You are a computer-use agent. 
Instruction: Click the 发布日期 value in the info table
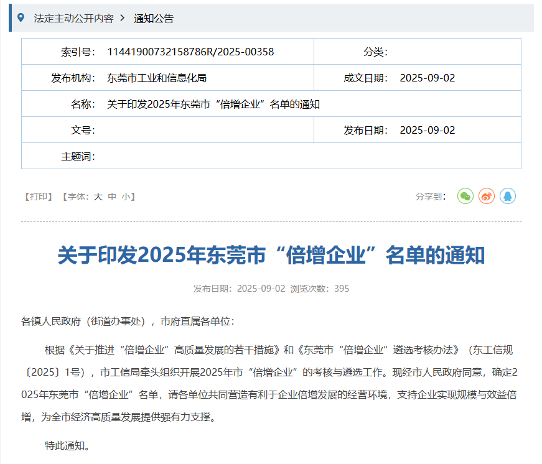(x=428, y=130)
